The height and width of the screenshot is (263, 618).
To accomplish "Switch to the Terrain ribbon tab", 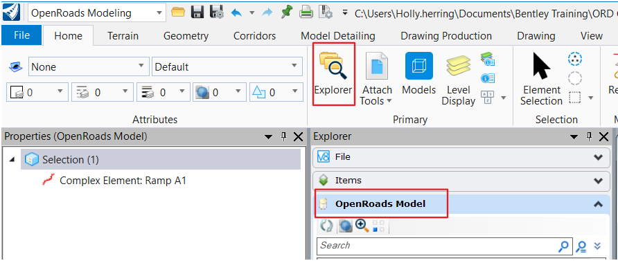I will (123, 36).
